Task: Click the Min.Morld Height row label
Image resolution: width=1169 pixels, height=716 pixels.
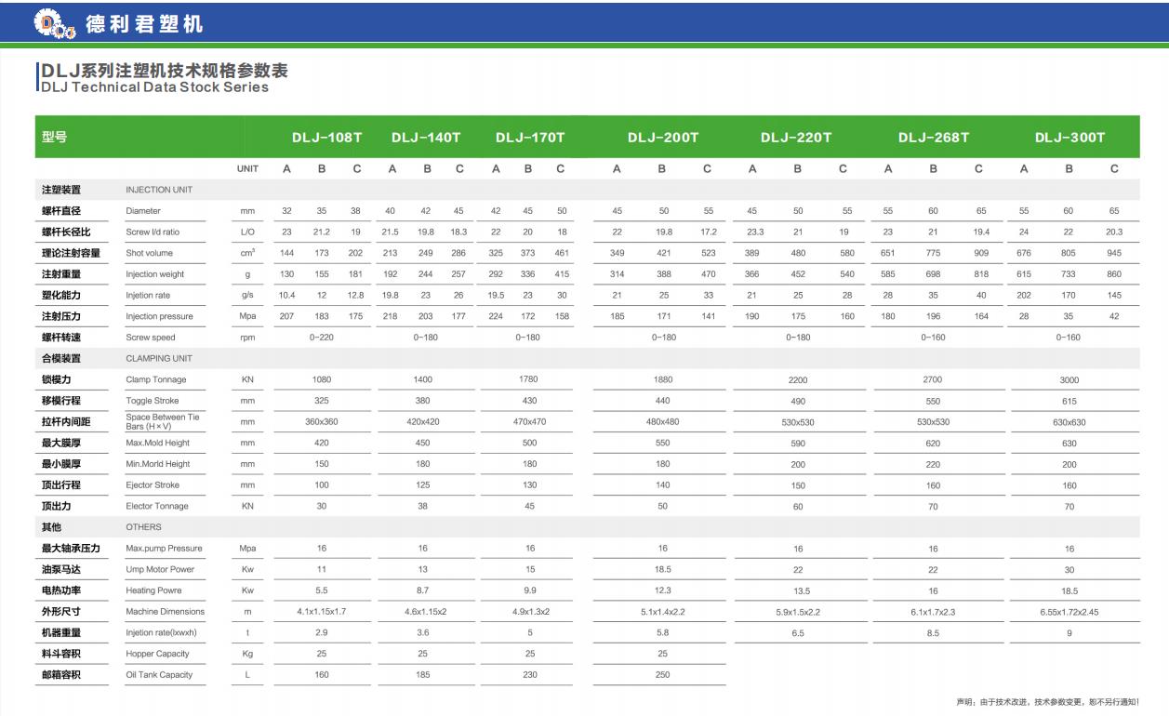Action: (157, 464)
